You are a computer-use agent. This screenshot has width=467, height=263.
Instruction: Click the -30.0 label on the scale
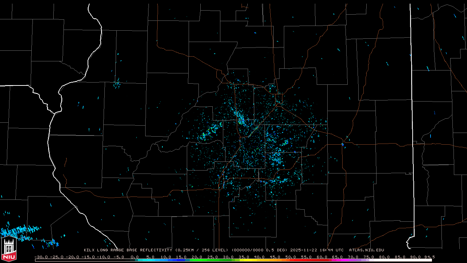[40, 257]
